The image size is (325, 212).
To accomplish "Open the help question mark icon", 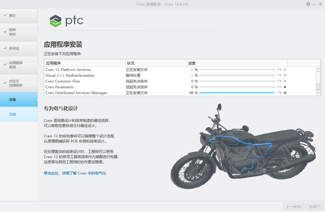I will (308, 4).
